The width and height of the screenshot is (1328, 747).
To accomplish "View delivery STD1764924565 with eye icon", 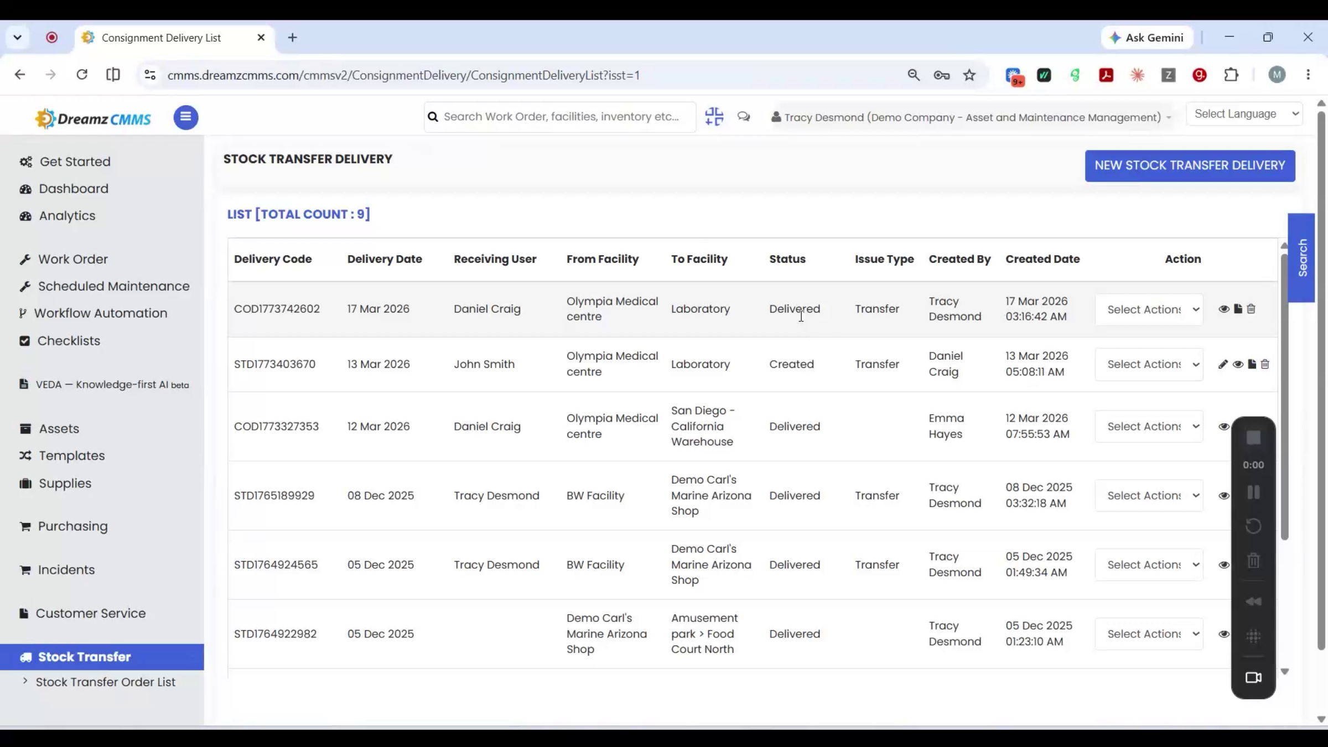I will coord(1224,565).
